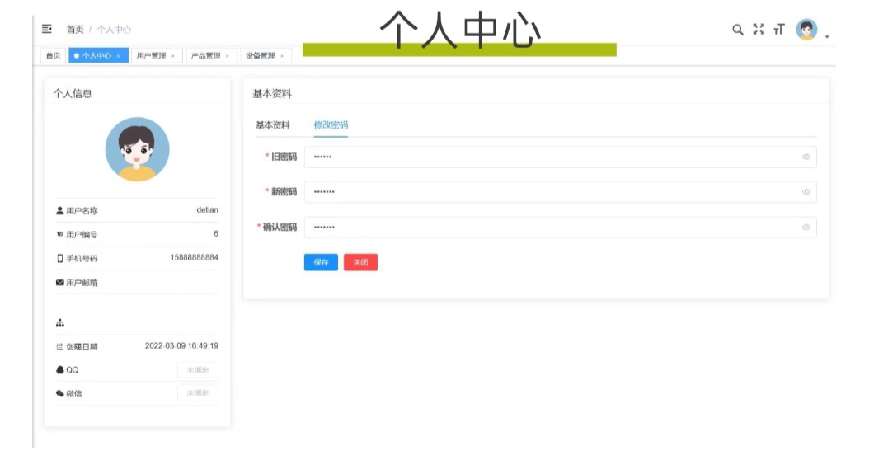888x455 pixels.
Task: Close the 设备管理 tab
Action: pyautogui.click(x=283, y=56)
